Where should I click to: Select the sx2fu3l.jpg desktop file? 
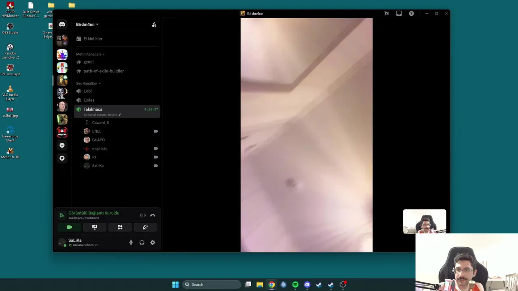[x=10, y=112]
